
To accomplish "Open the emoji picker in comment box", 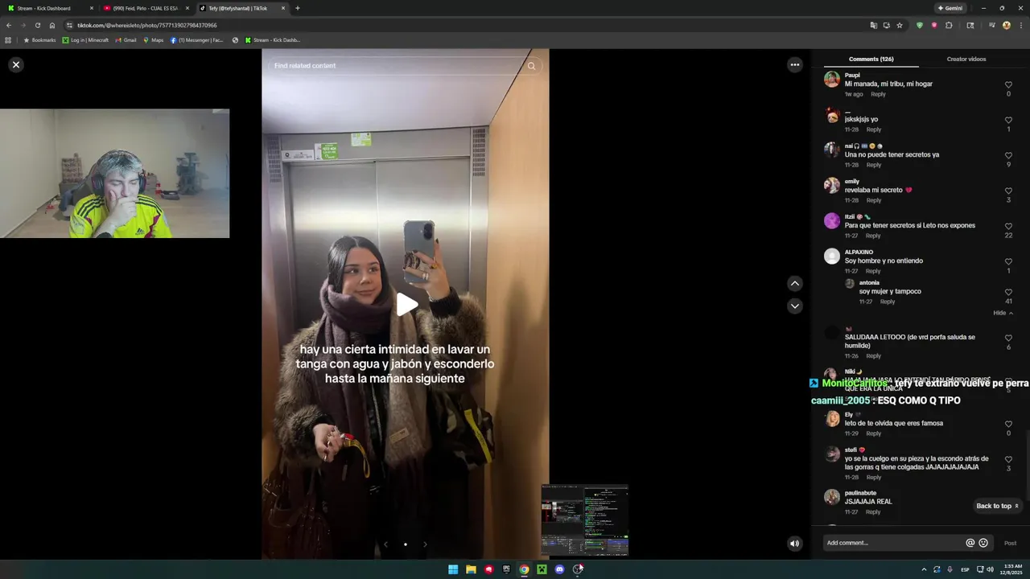I will (983, 543).
